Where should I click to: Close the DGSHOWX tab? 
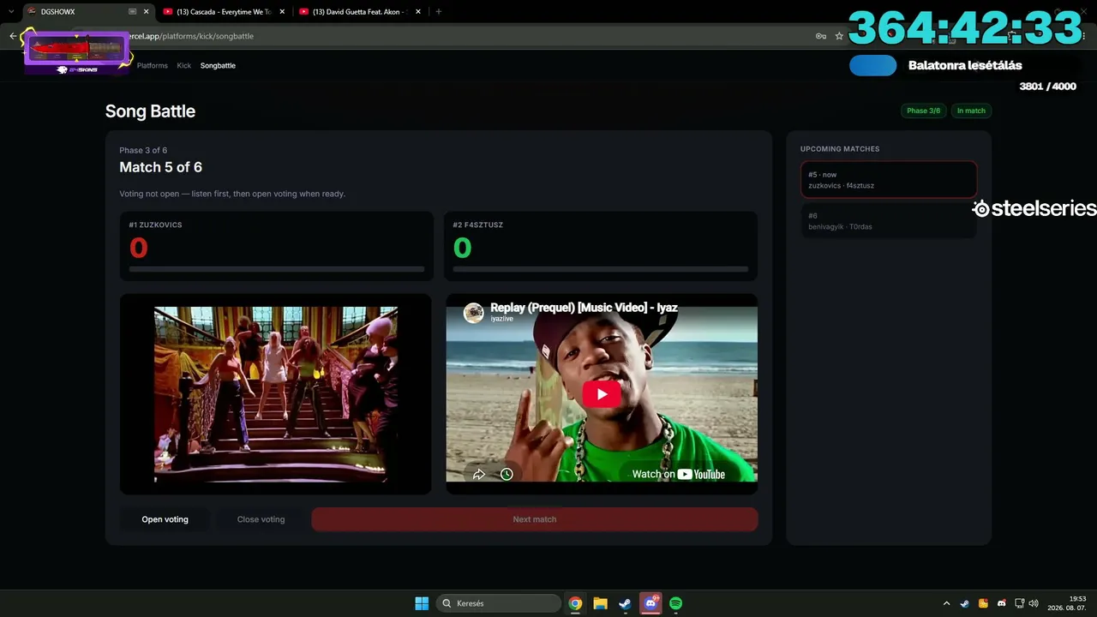tap(146, 12)
